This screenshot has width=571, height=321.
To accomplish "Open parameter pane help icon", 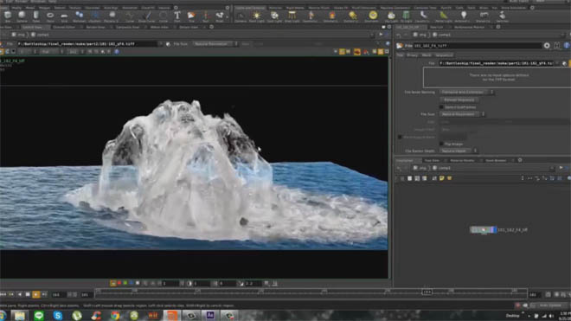I will coord(567,46).
